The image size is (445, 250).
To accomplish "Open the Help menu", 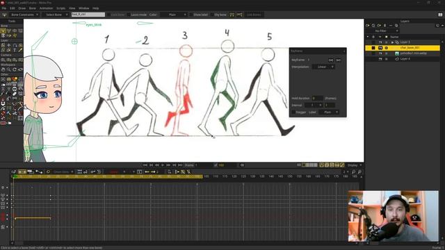I will (96, 8).
